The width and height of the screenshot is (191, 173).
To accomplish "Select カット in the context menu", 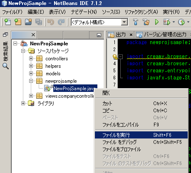I will (x=141, y=104).
